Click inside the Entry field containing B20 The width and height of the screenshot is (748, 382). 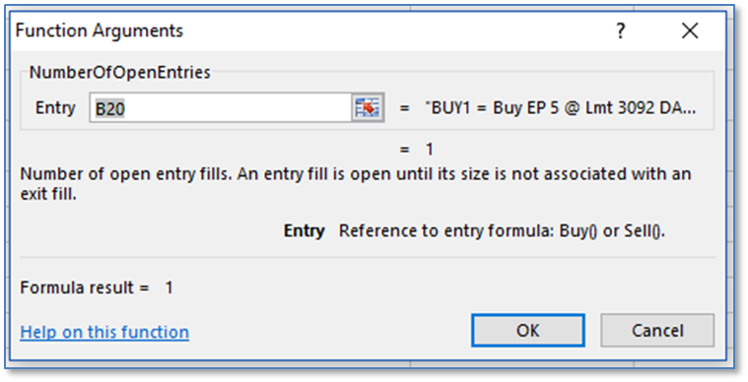pyautogui.click(x=221, y=108)
